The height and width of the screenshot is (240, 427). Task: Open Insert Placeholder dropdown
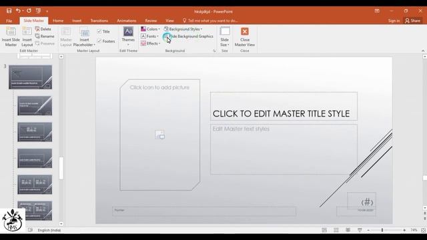tap(84, 37)
